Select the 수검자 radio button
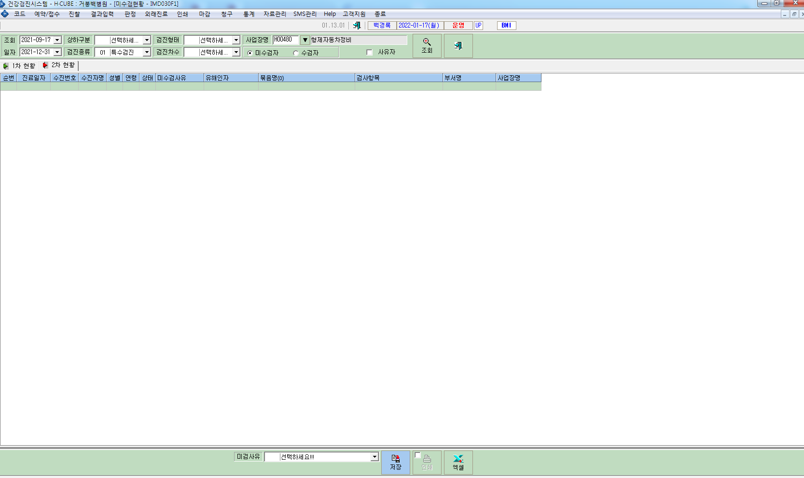804x478 pixels. tap(296, 53)
